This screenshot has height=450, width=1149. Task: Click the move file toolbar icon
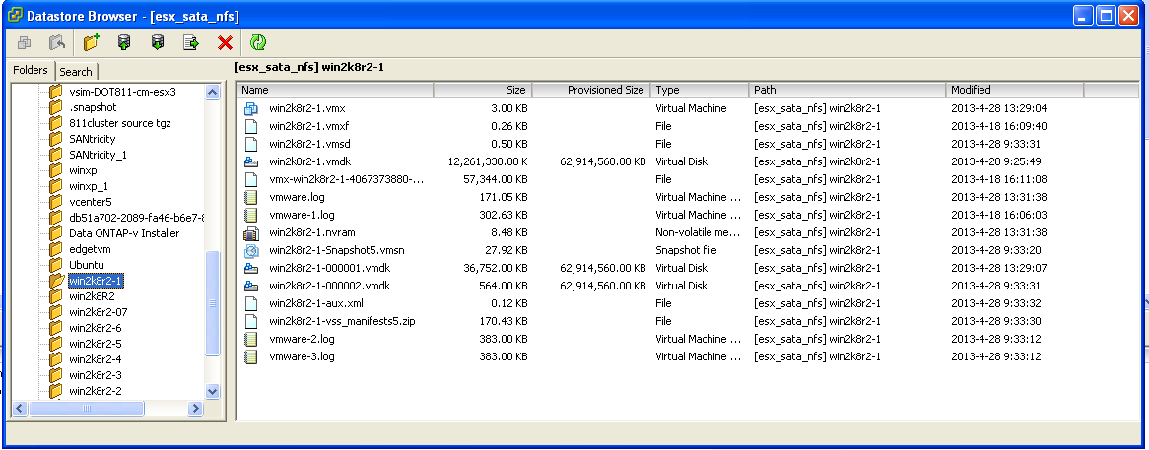pyautogui.click(x=191, y=42)
